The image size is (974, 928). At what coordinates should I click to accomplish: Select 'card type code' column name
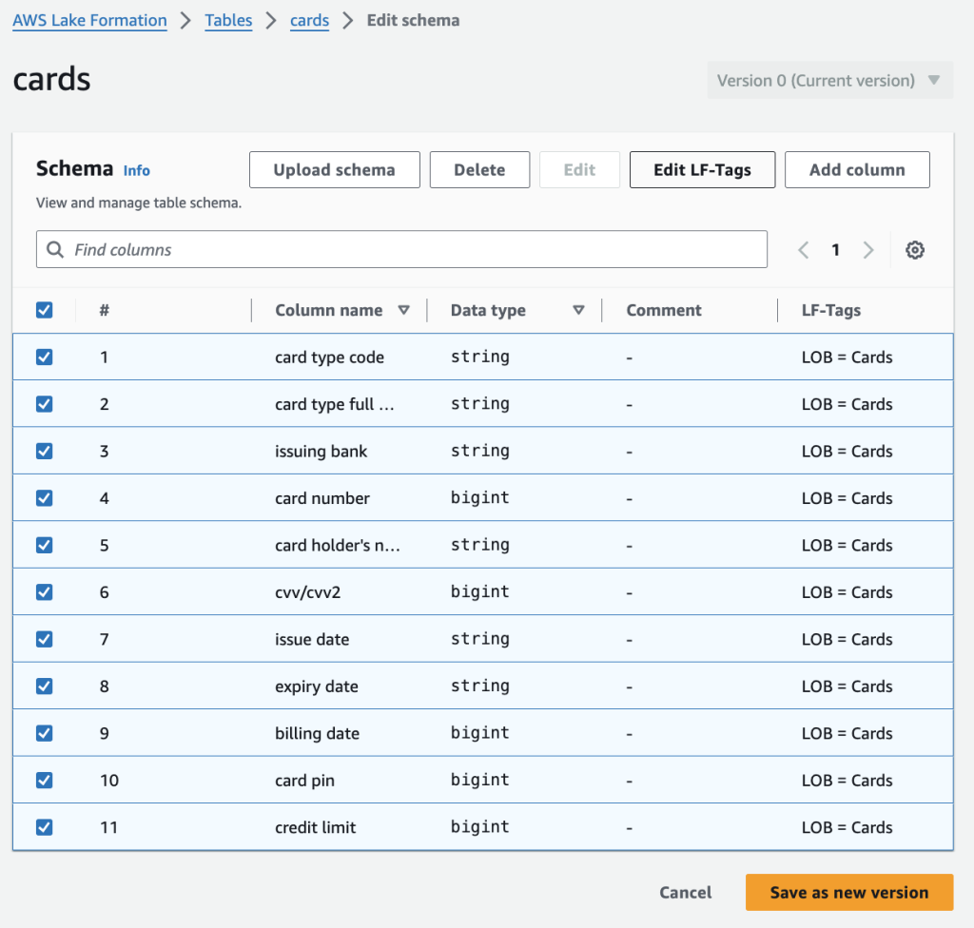point(330,358)
